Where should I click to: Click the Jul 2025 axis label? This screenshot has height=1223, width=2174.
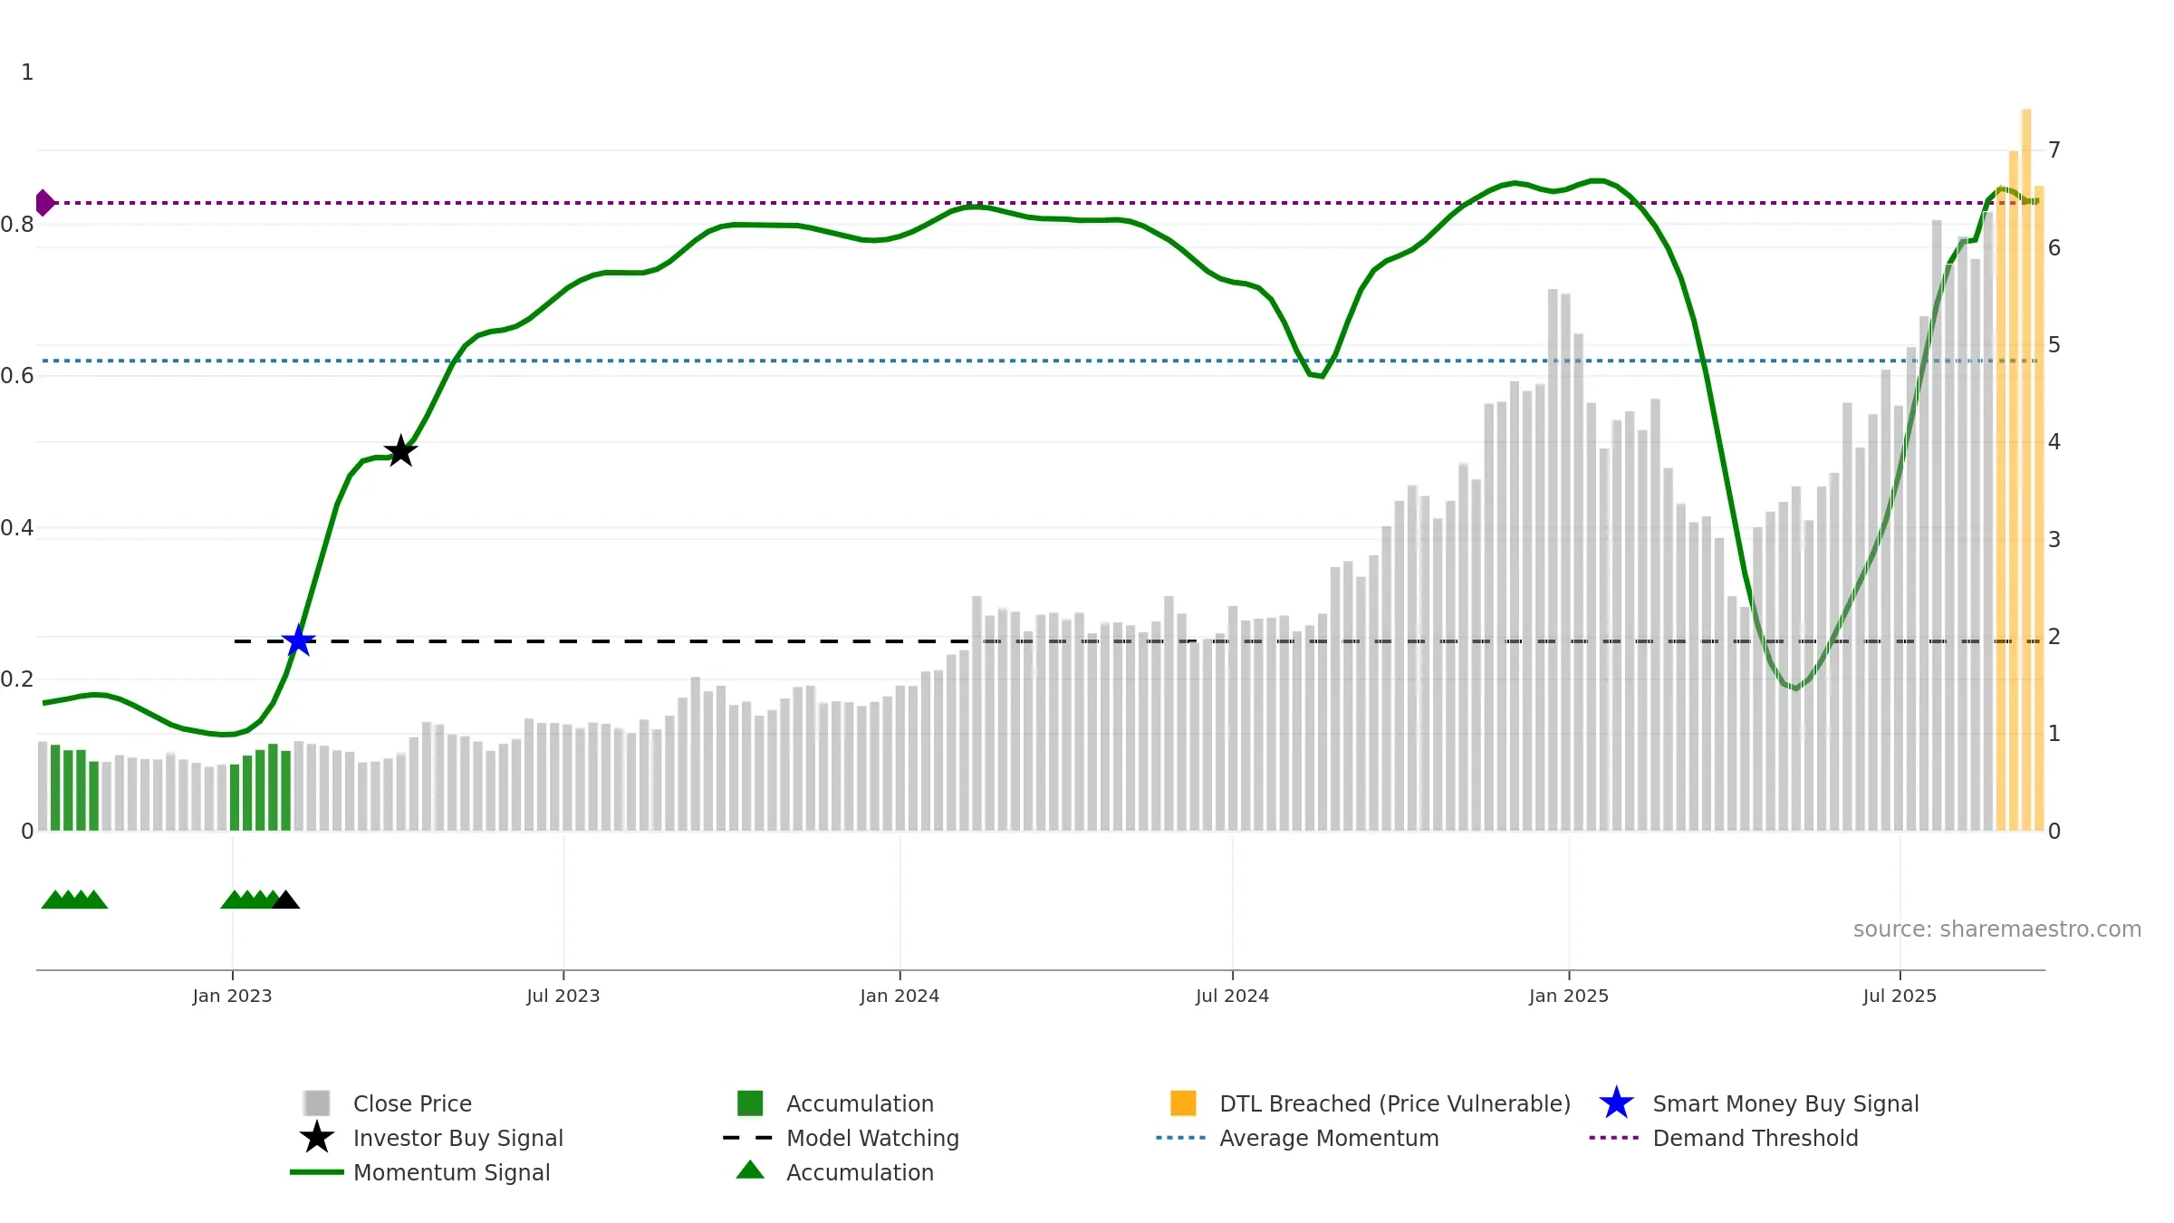tap(1900, 996)
